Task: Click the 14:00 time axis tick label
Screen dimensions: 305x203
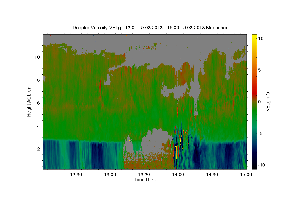Action: click(x=178, y=175)
